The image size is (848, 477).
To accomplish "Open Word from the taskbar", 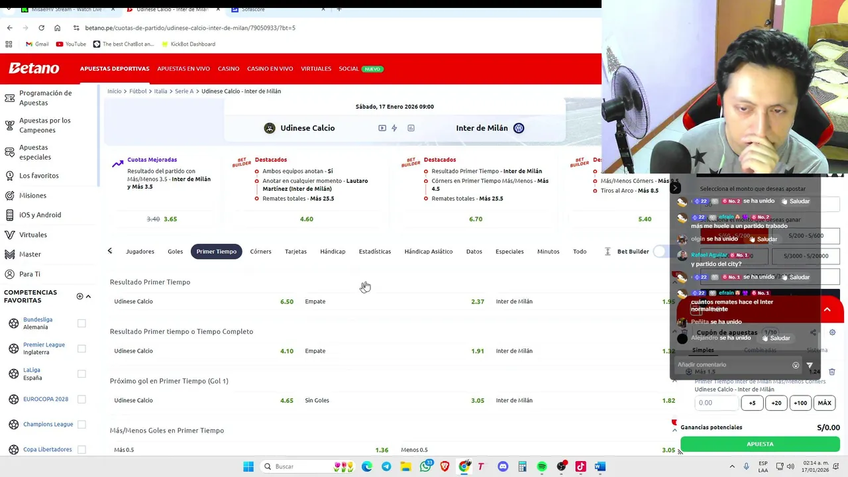I will (600, 466).
